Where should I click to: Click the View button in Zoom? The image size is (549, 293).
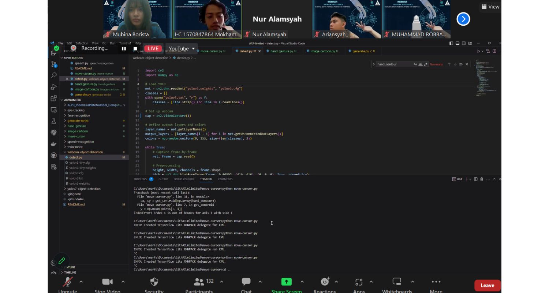(490, 7)
